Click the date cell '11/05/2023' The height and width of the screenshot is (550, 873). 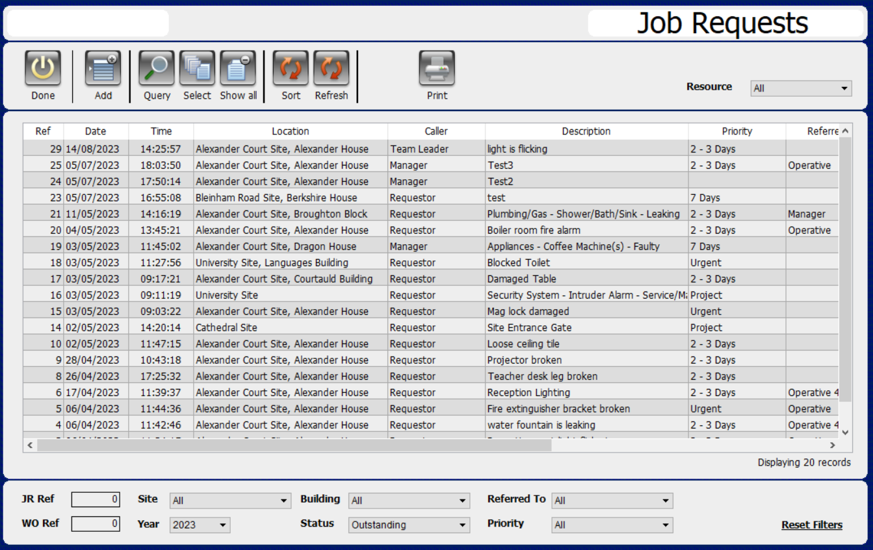pyautogui.click(x=96, y=214)
